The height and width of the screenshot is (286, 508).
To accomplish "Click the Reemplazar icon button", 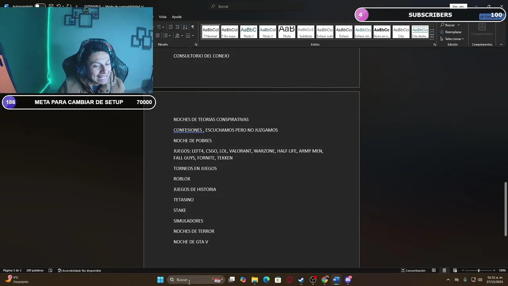I will pyautogui.click(x=451, y=32).
